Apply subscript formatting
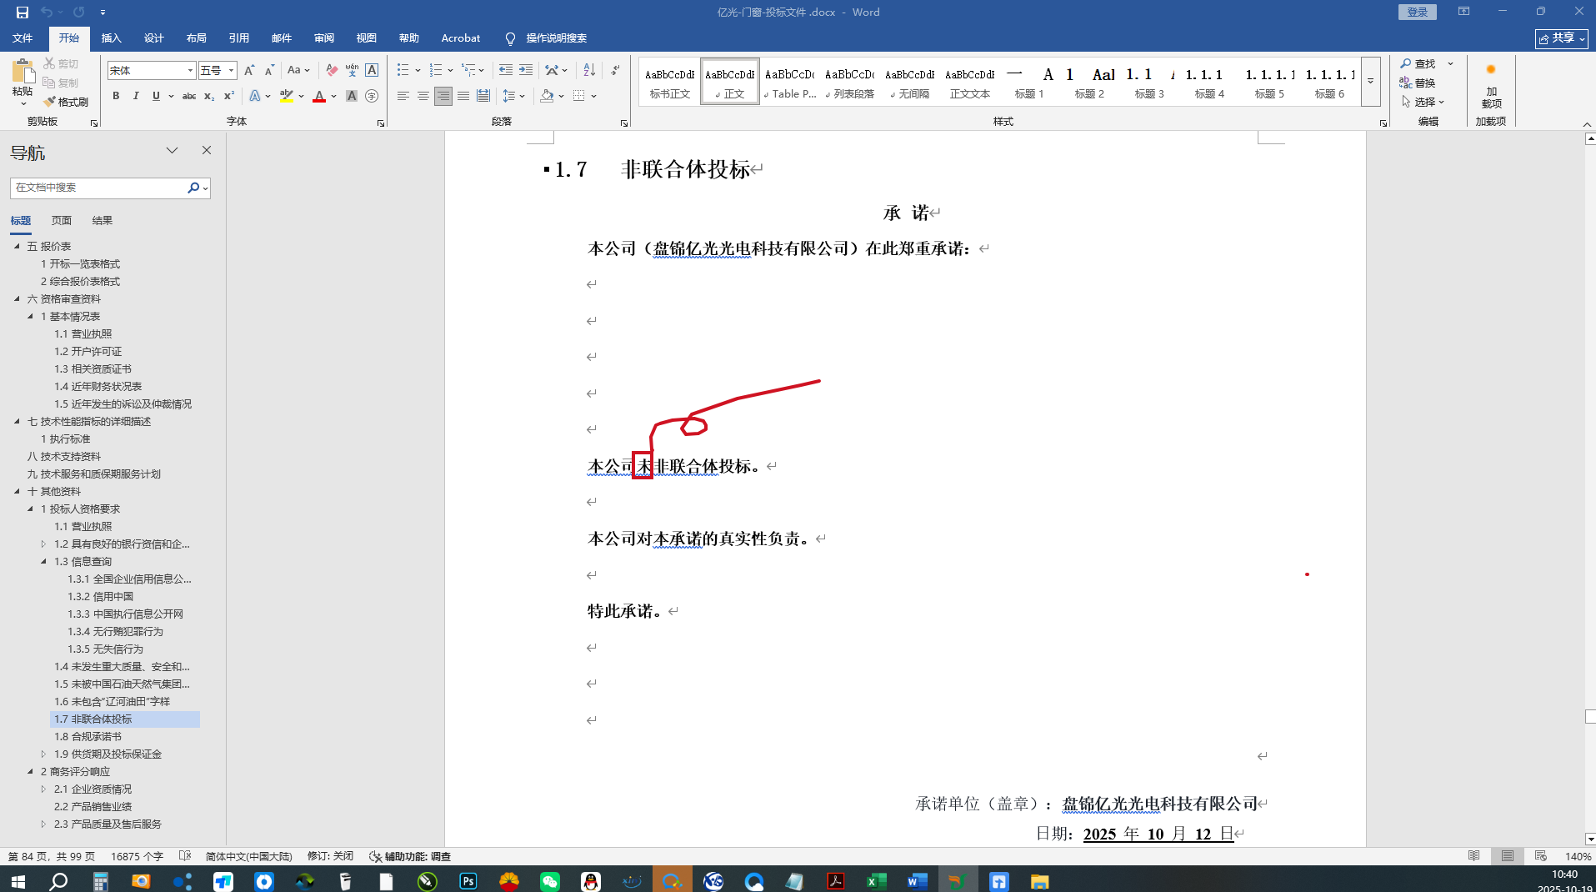Screen dimensions: 1596x892 coord(209,96)
